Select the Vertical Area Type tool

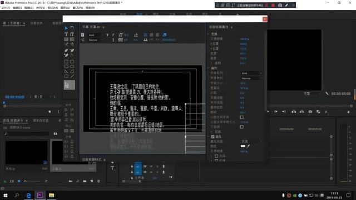pos(72,39)
